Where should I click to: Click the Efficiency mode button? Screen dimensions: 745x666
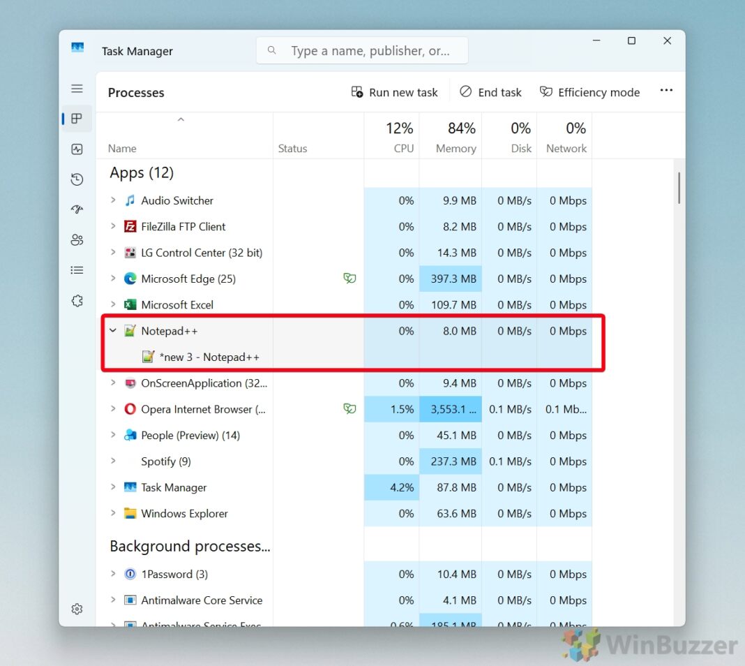point(589,91)
